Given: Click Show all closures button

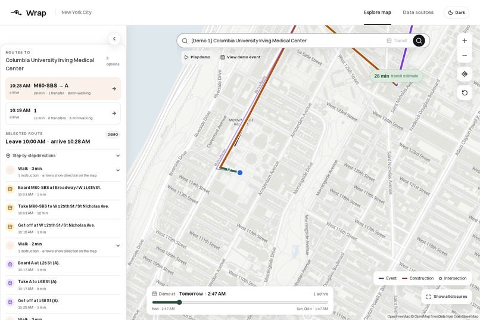Looking at the screenshot, I should click(447, 297).
